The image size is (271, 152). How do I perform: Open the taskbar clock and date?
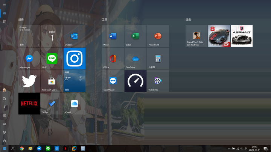click(254, 148)
